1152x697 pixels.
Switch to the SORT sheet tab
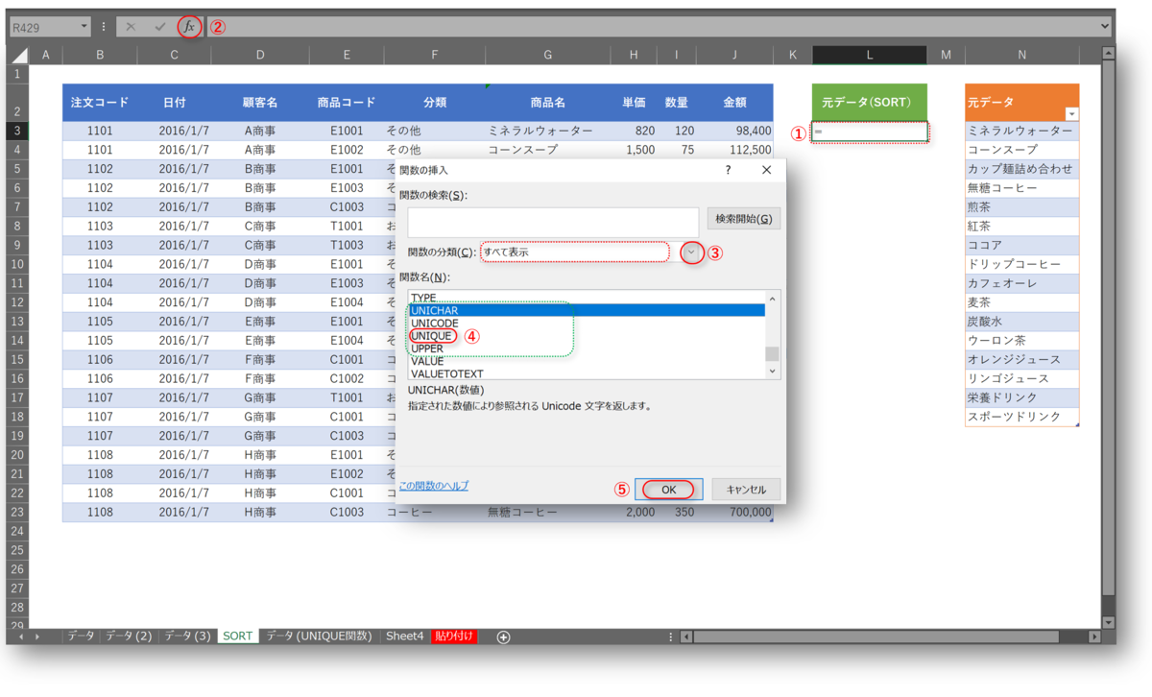tap(238, 637)
